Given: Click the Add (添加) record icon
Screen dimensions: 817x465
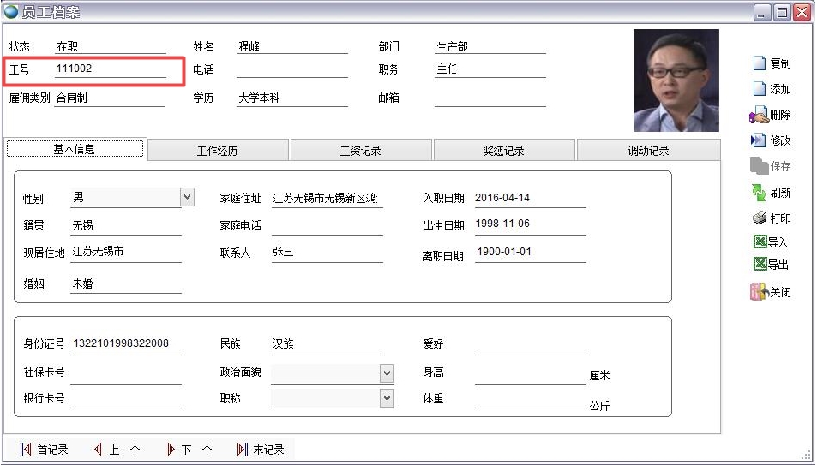Looking at the screenshot, I should pos(759,89).
